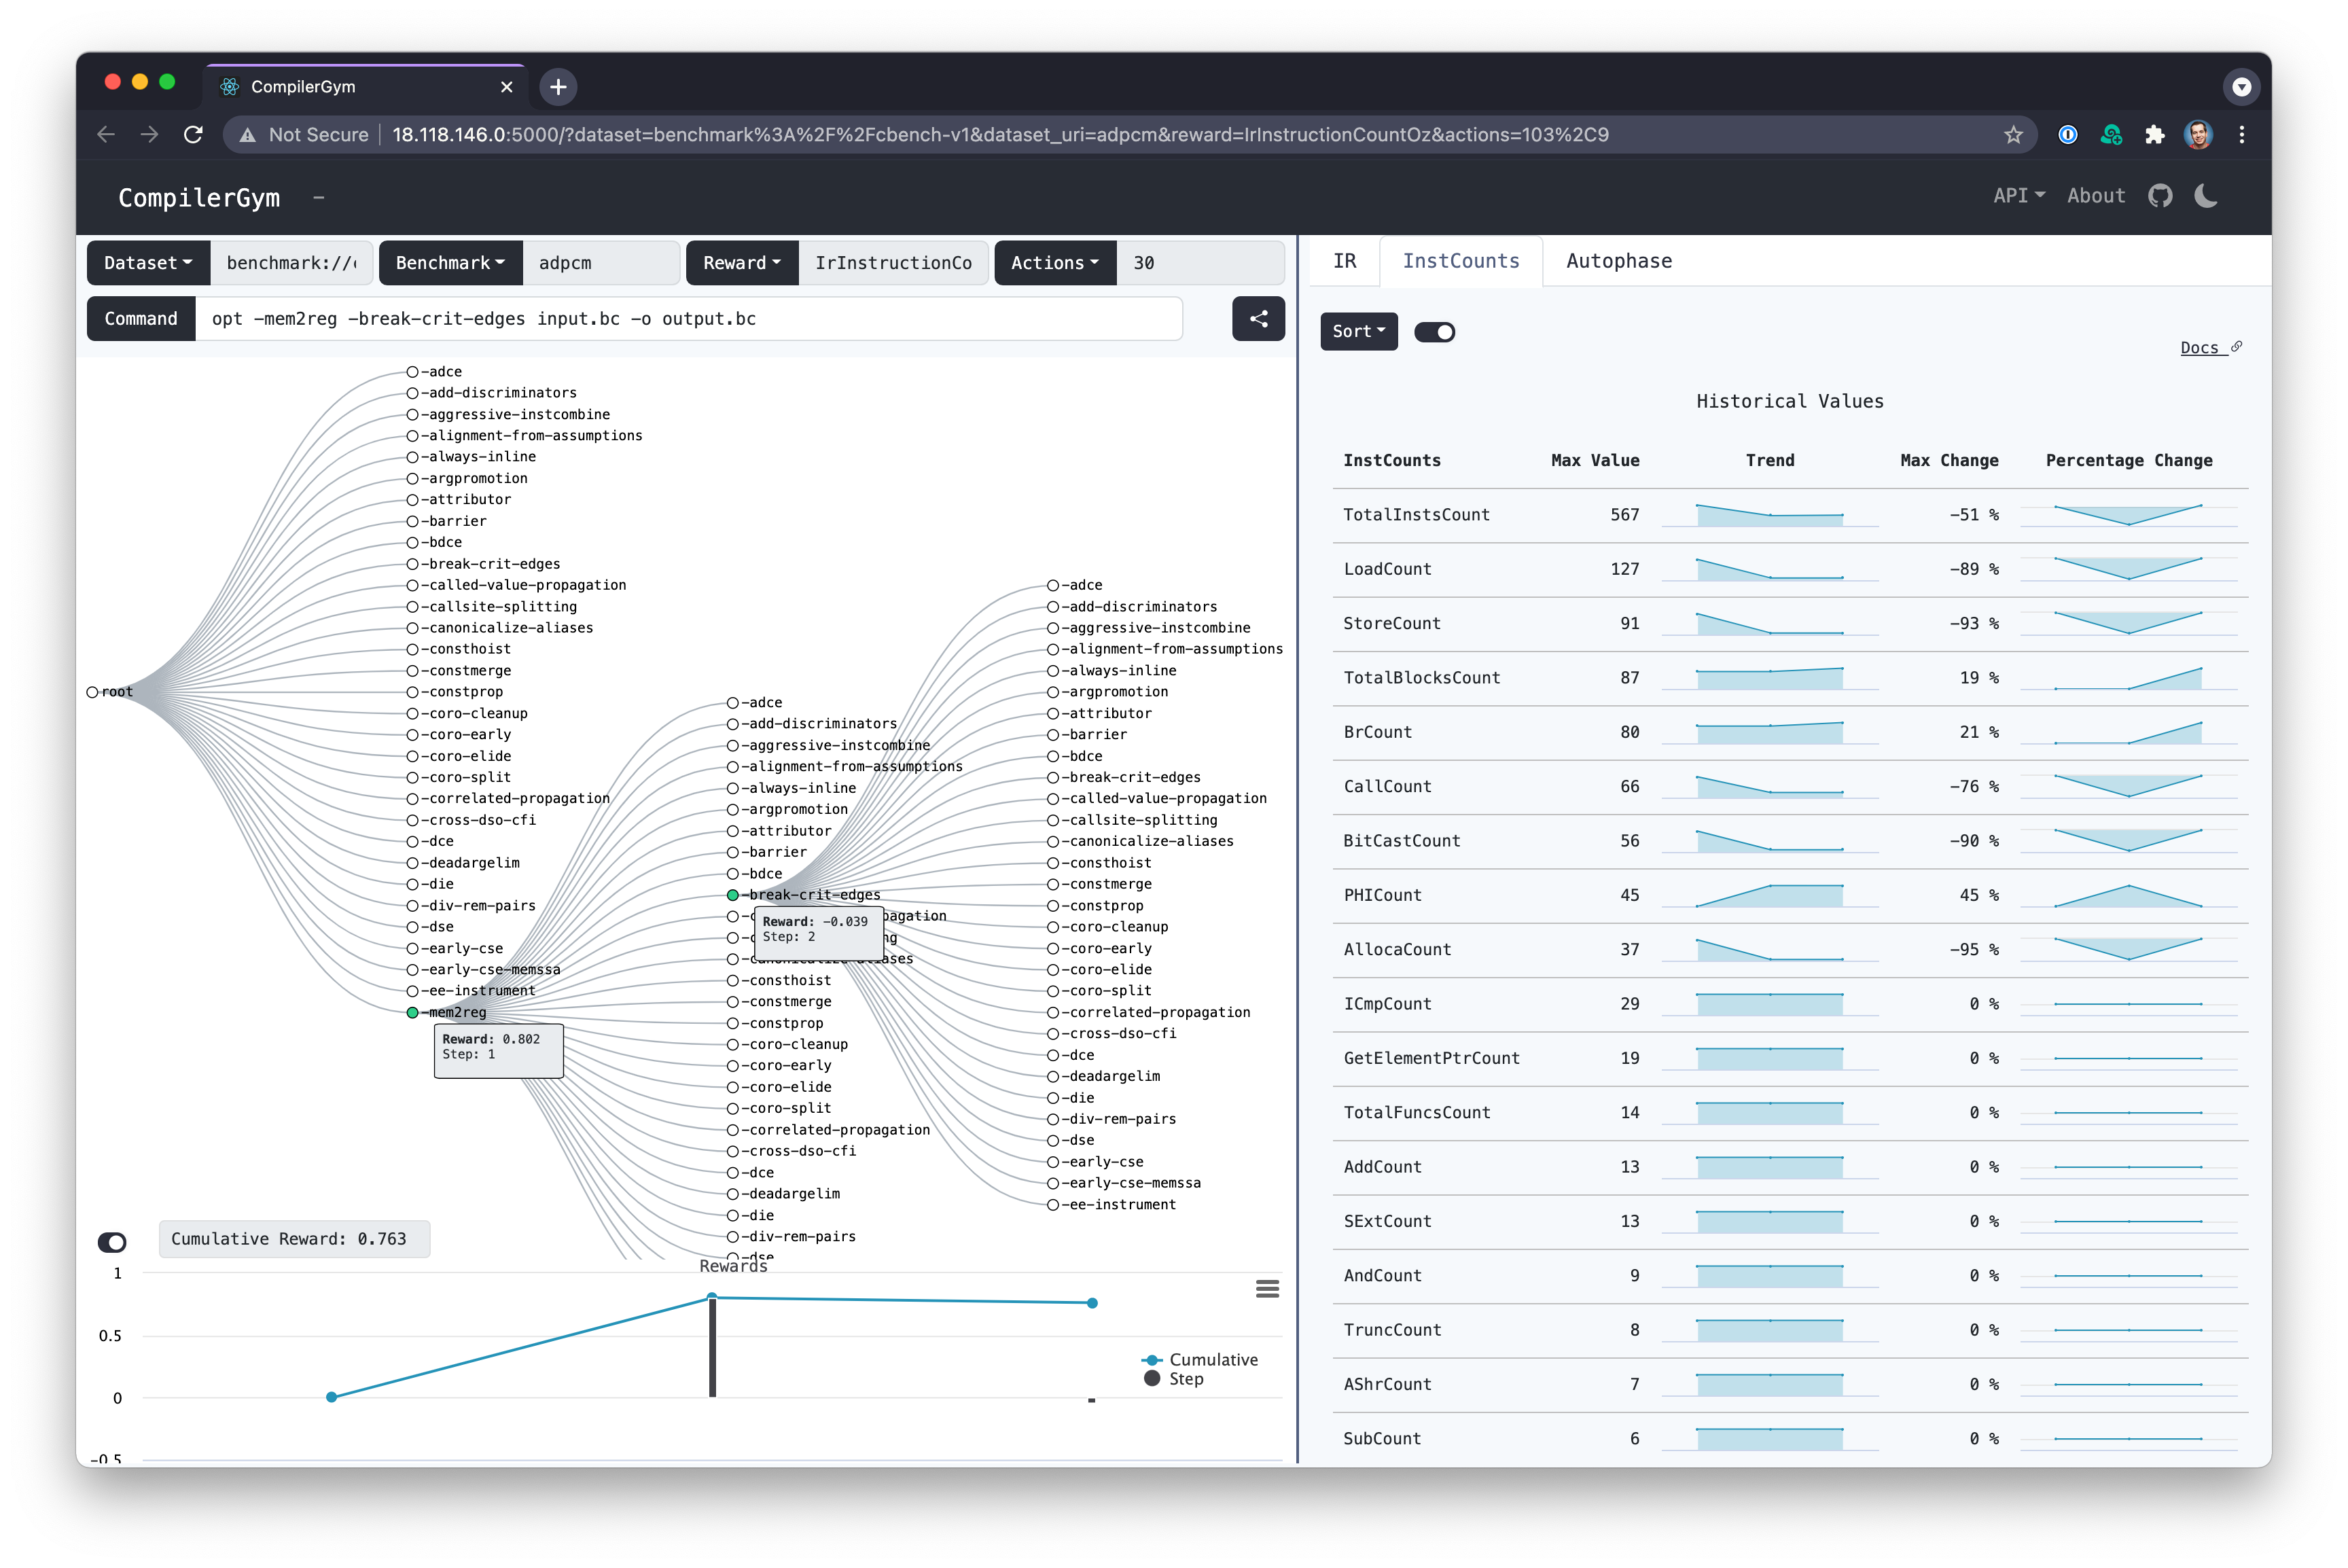
Task: Open the Dataset dropdown
Action: [x=148, y=263]
